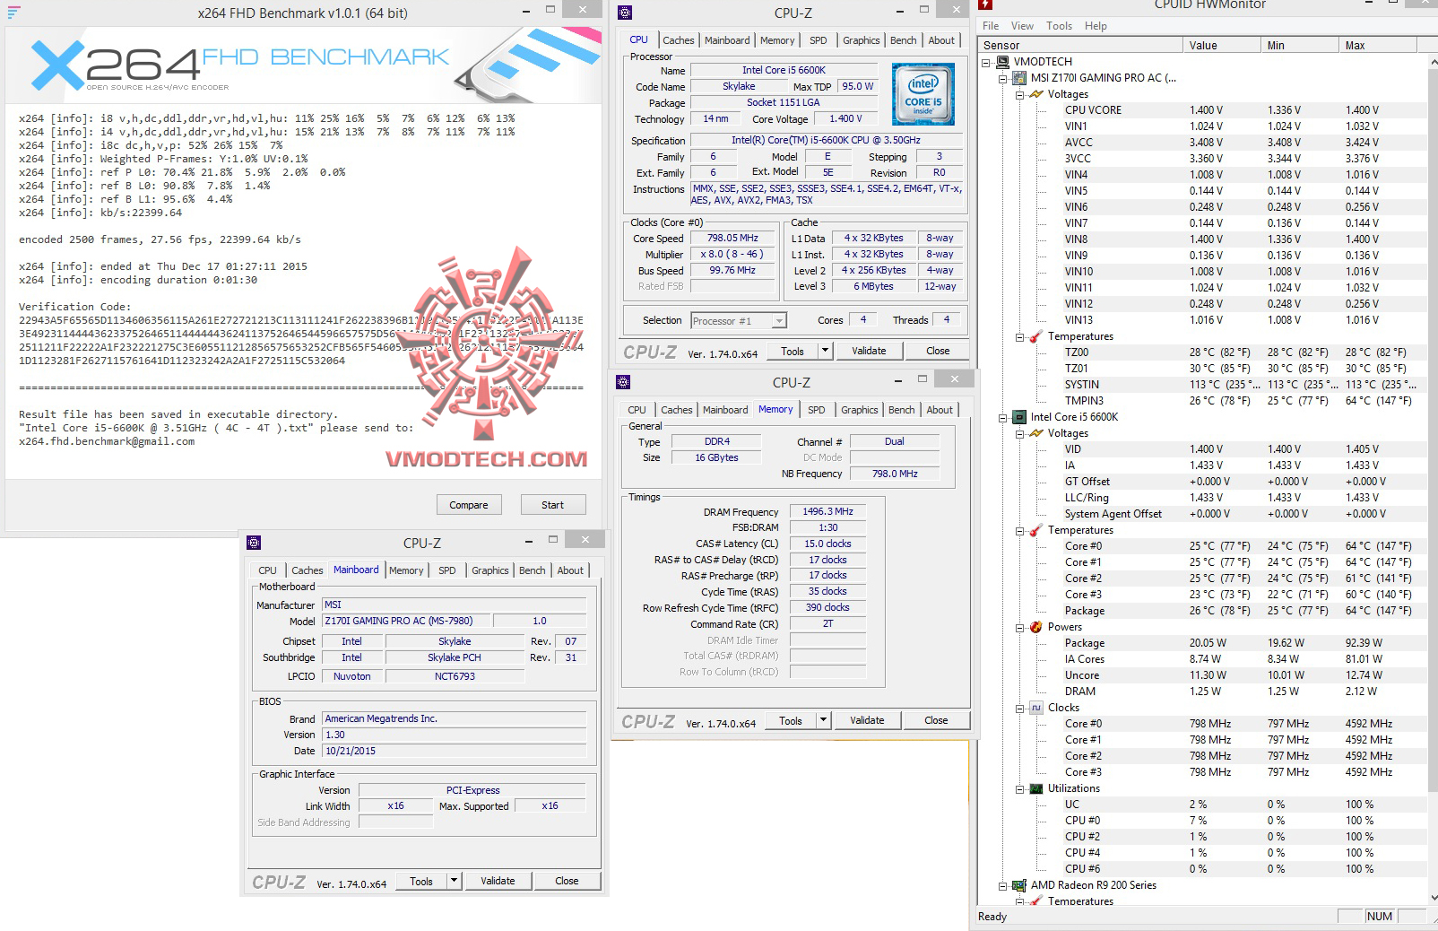Screen dimensions: 1438x931
Task: Click Close in the CPU-Z Mainboard window
Action: pyautogui.click(x=567, y=881)
